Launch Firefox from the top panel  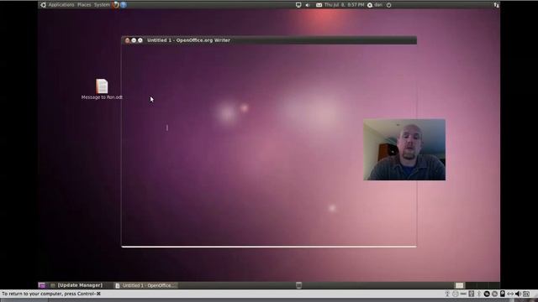pos(116,5)
